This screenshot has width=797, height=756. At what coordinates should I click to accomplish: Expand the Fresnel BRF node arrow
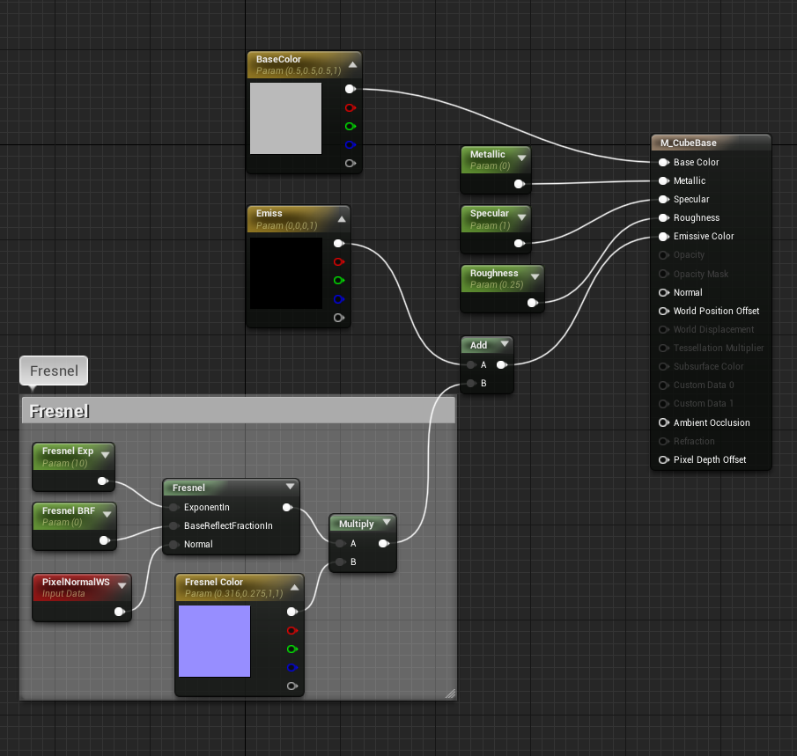tap(107, 514)
